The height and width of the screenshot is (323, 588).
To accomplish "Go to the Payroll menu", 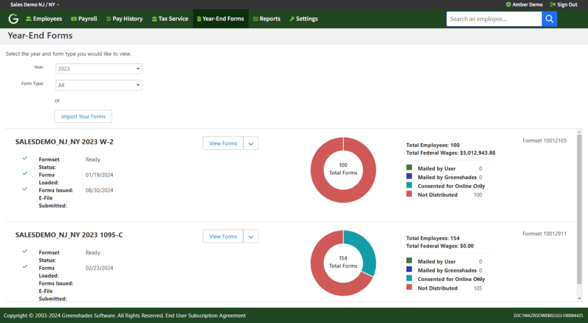I will point(84,19).
